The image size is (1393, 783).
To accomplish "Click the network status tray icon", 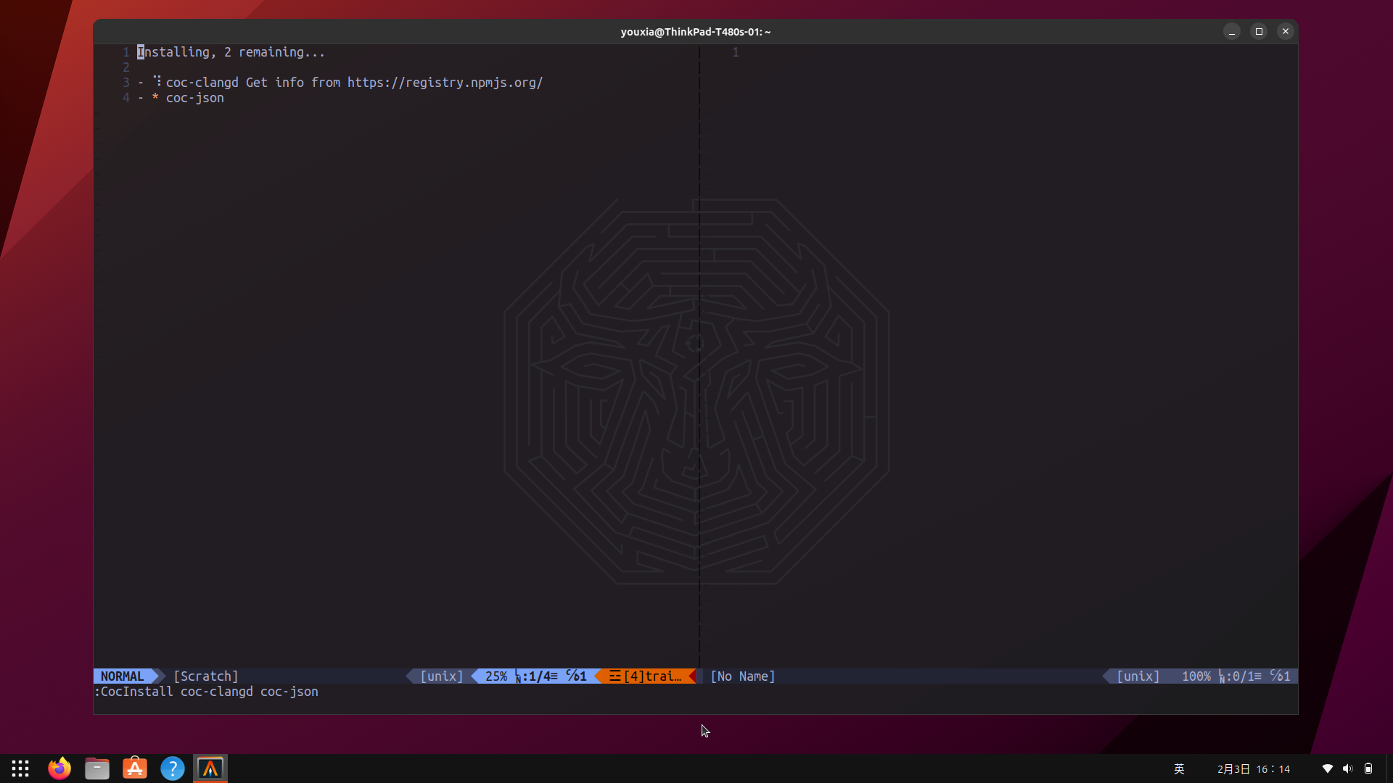I will [1327, 768].
